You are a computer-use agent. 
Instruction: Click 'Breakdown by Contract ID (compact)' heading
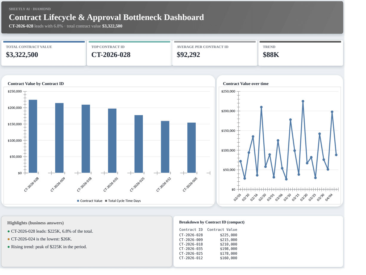pyautogui.click(x=212, y=222)
